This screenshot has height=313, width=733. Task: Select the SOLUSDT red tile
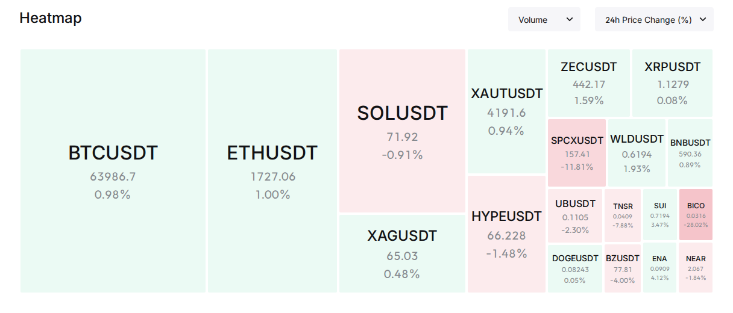click(x=402, y=131)
